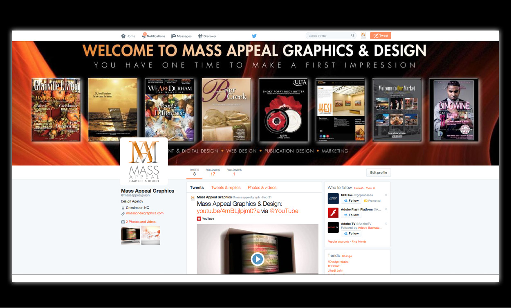Viewport: 511px width, 308px height.
Task: View the Tweets count stat
Action: 194,172
